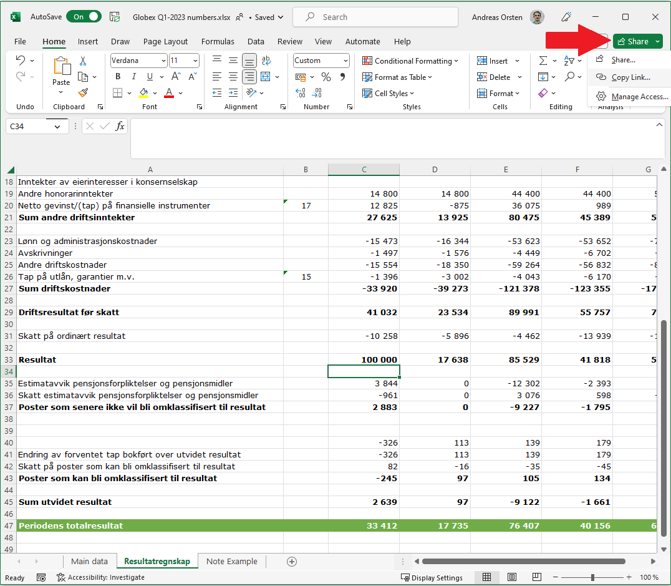Click the Copy icon in Clipboard
This screenshot has height=586, width=671.
[x=83, y=77]
